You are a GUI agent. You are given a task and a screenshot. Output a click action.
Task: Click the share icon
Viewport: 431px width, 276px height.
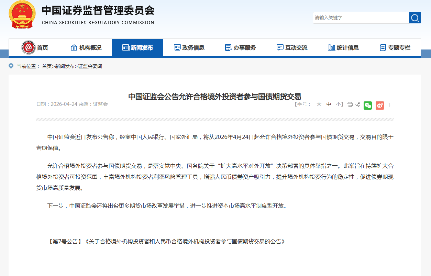point(358,105)
